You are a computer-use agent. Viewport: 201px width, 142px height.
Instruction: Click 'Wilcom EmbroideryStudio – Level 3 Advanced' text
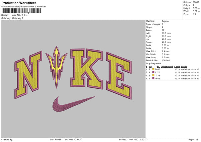click(24, 7)
